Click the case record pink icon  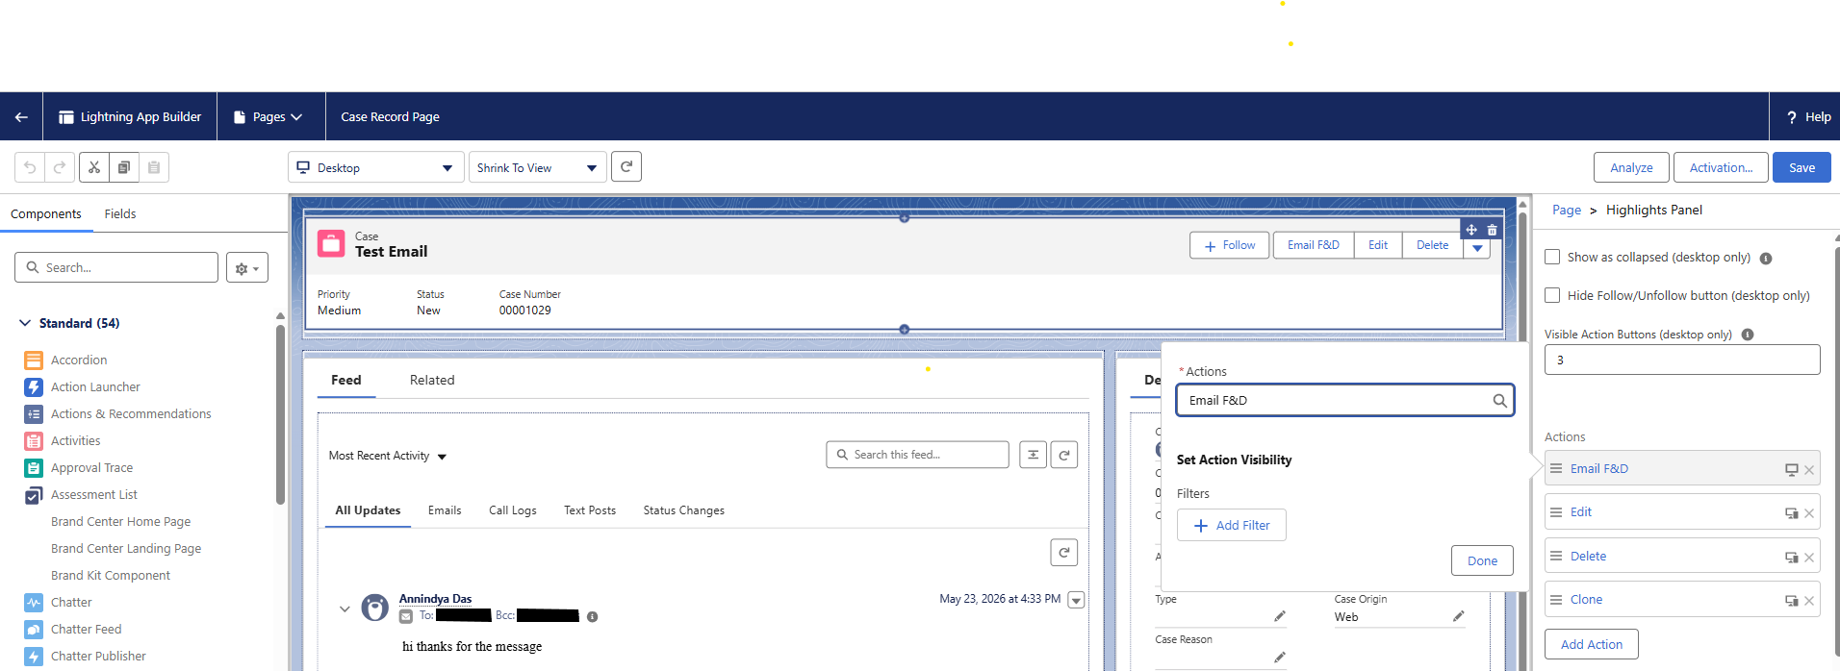(x=331, y=243)
